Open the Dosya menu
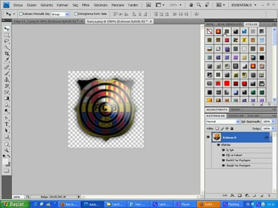This screenshot has width=278, height=208. pyautogui.click(x=18, y=5)
